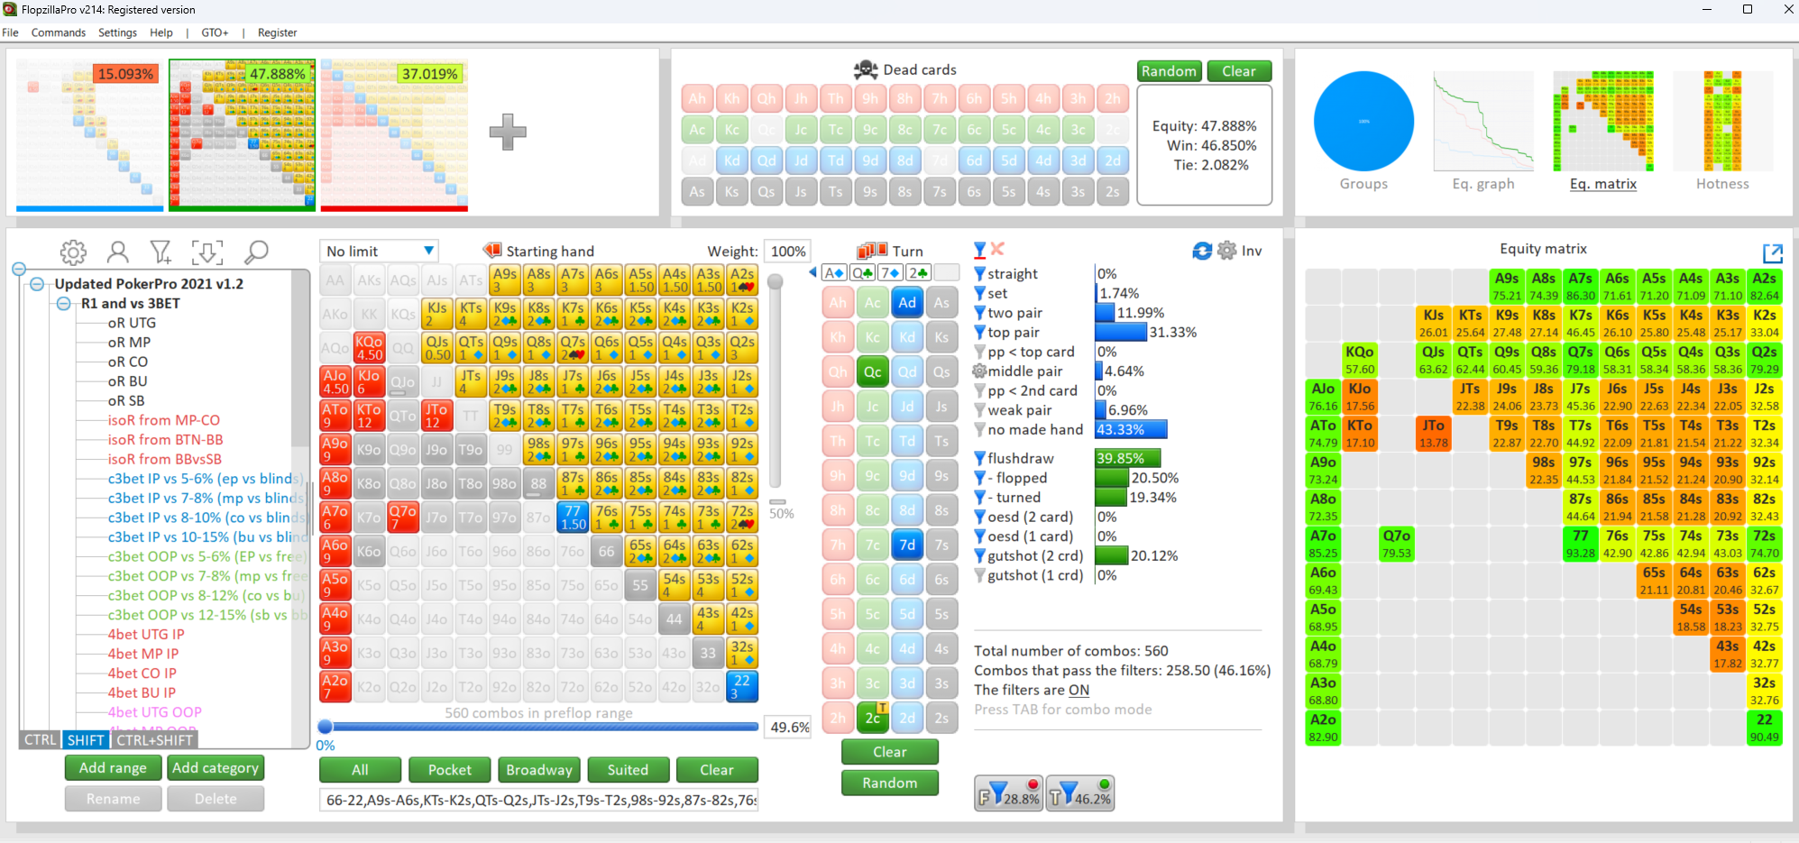Image resolution: width=1799 pixels, height=843 pixels.
Task: Toggle the gutshot (2 crd) filter funnel
Action: (979, 555)
